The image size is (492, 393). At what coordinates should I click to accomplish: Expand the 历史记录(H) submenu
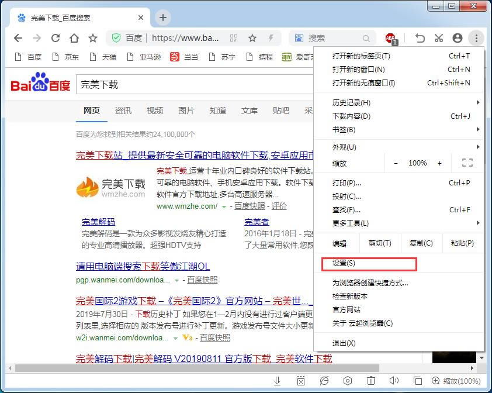pyautogui.click(x=399, y=102)
